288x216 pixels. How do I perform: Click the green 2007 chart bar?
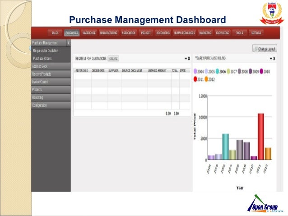pyautogui.click(x=232, y=155)
